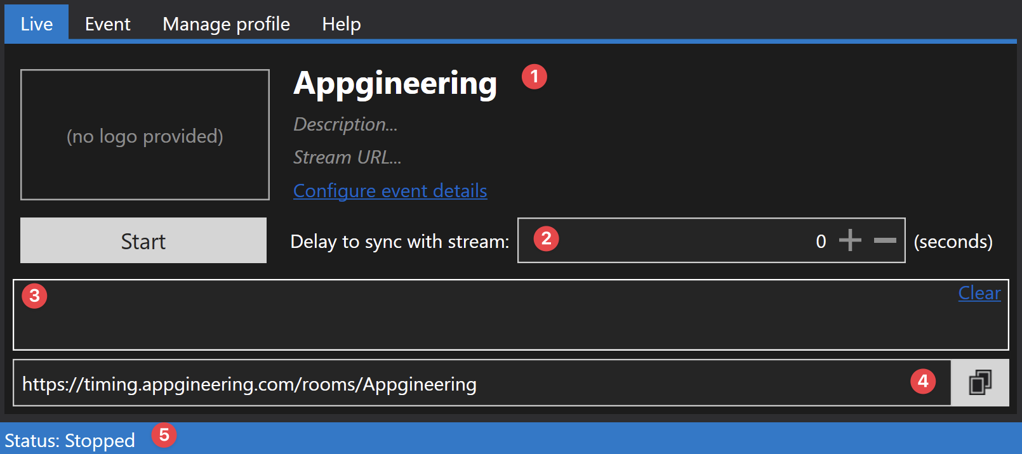1022x454 pixels.
Task: Click the red annotation marker 2
Action: (546, 239)
